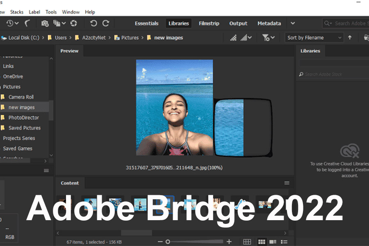Image resolution: width=369 pixels, height=246 pixels.
Task: Switch to Essentials workspace
Action: click(x=146, y=23)
